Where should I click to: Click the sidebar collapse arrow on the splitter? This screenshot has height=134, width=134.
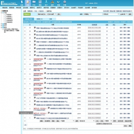coord(21,71)
